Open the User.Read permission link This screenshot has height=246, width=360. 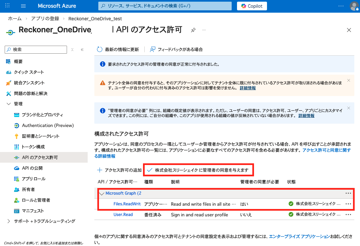[x=123, y=215]
